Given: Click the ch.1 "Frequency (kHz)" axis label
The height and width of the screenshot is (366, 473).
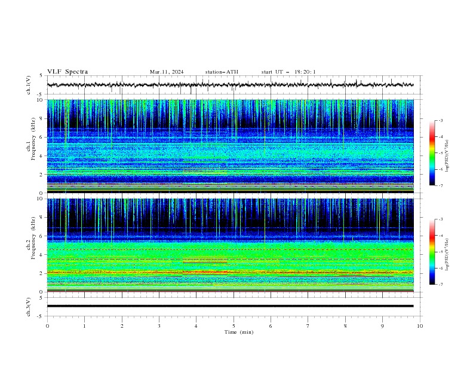Looking at the screenshot, I should click(33, 139).
